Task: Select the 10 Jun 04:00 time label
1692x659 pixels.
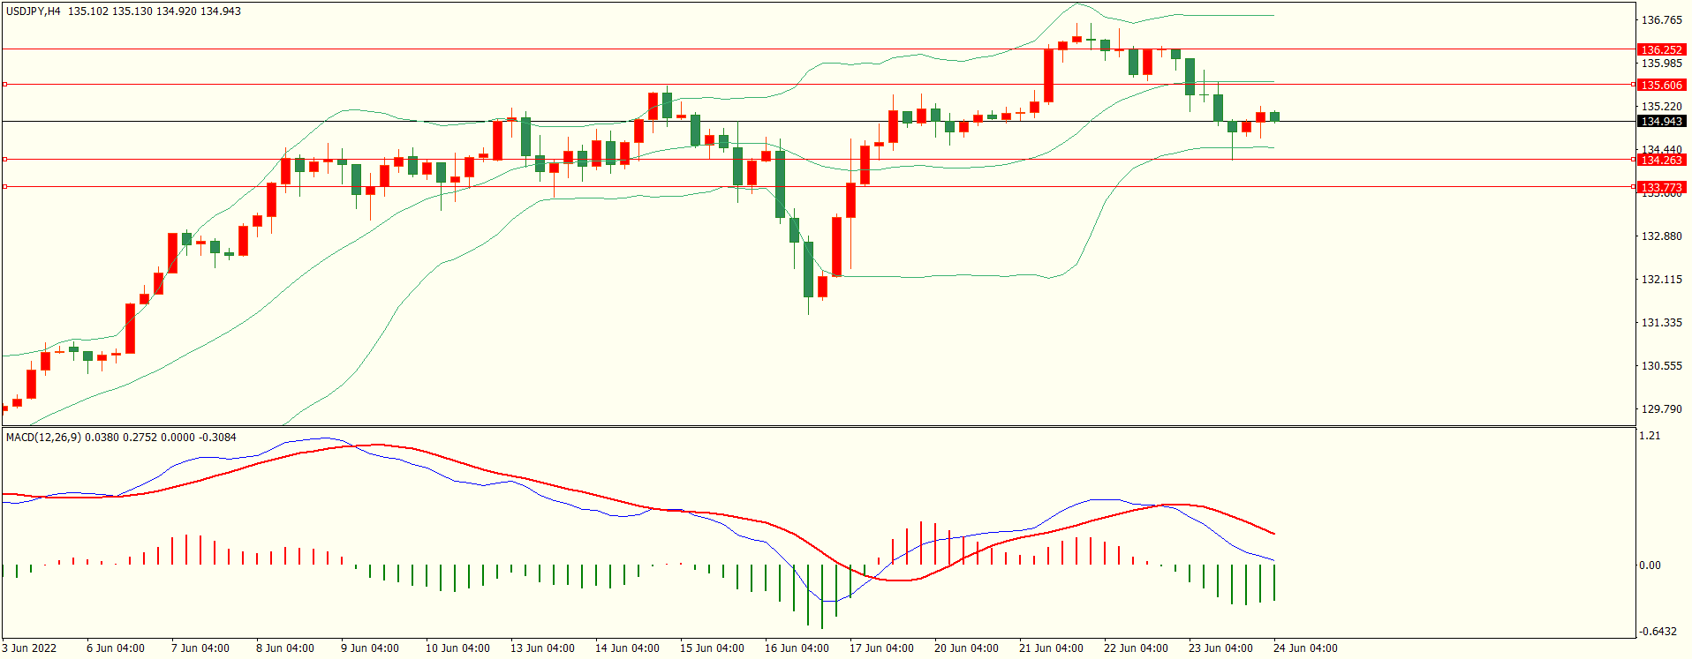Action: click(457, 648)
